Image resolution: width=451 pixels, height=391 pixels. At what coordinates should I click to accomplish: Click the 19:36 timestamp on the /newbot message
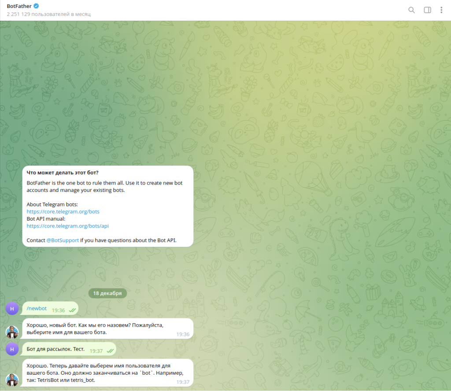tap(59, 310)
